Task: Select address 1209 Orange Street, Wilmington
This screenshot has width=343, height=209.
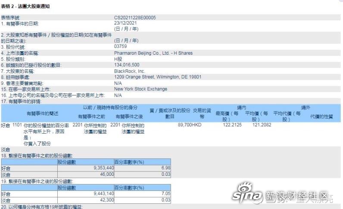Action: [x=158, y=77]
